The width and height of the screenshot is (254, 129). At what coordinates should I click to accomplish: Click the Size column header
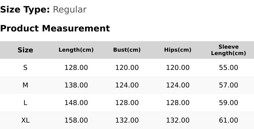25,50
